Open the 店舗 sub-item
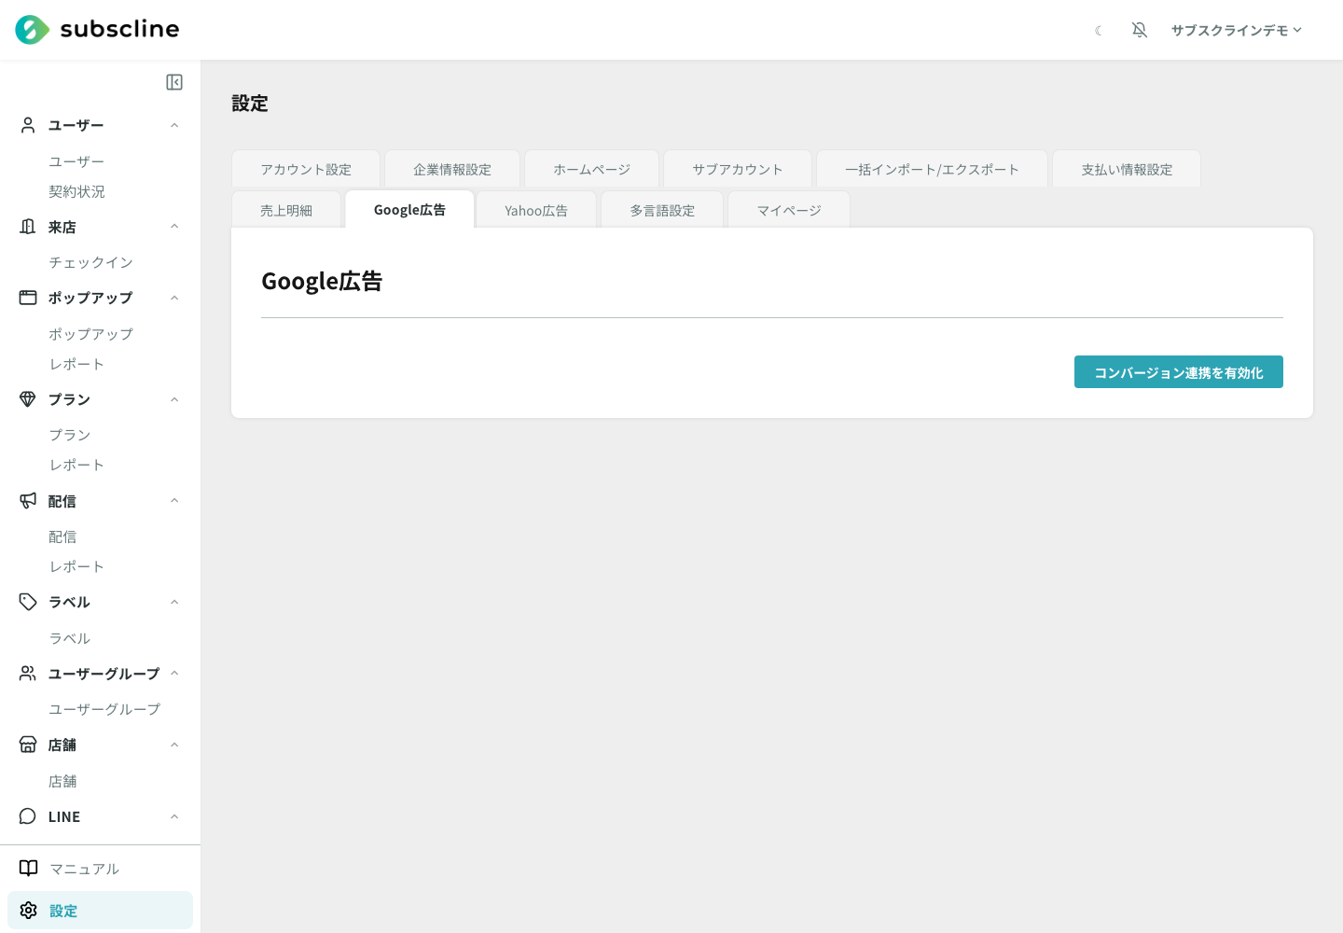1343x933 pixels. (62, 781)
